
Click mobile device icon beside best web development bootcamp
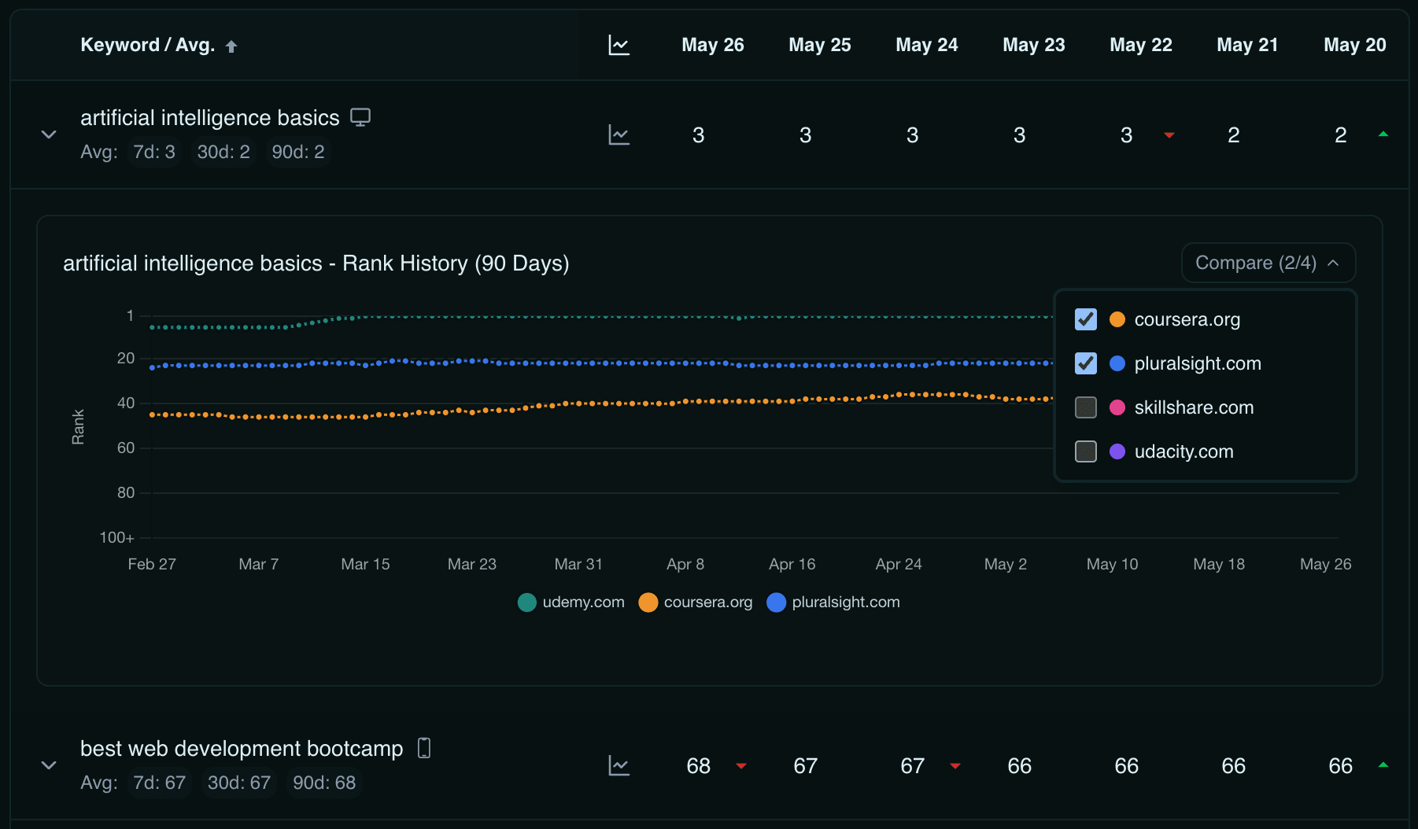[x=424, y=748]
